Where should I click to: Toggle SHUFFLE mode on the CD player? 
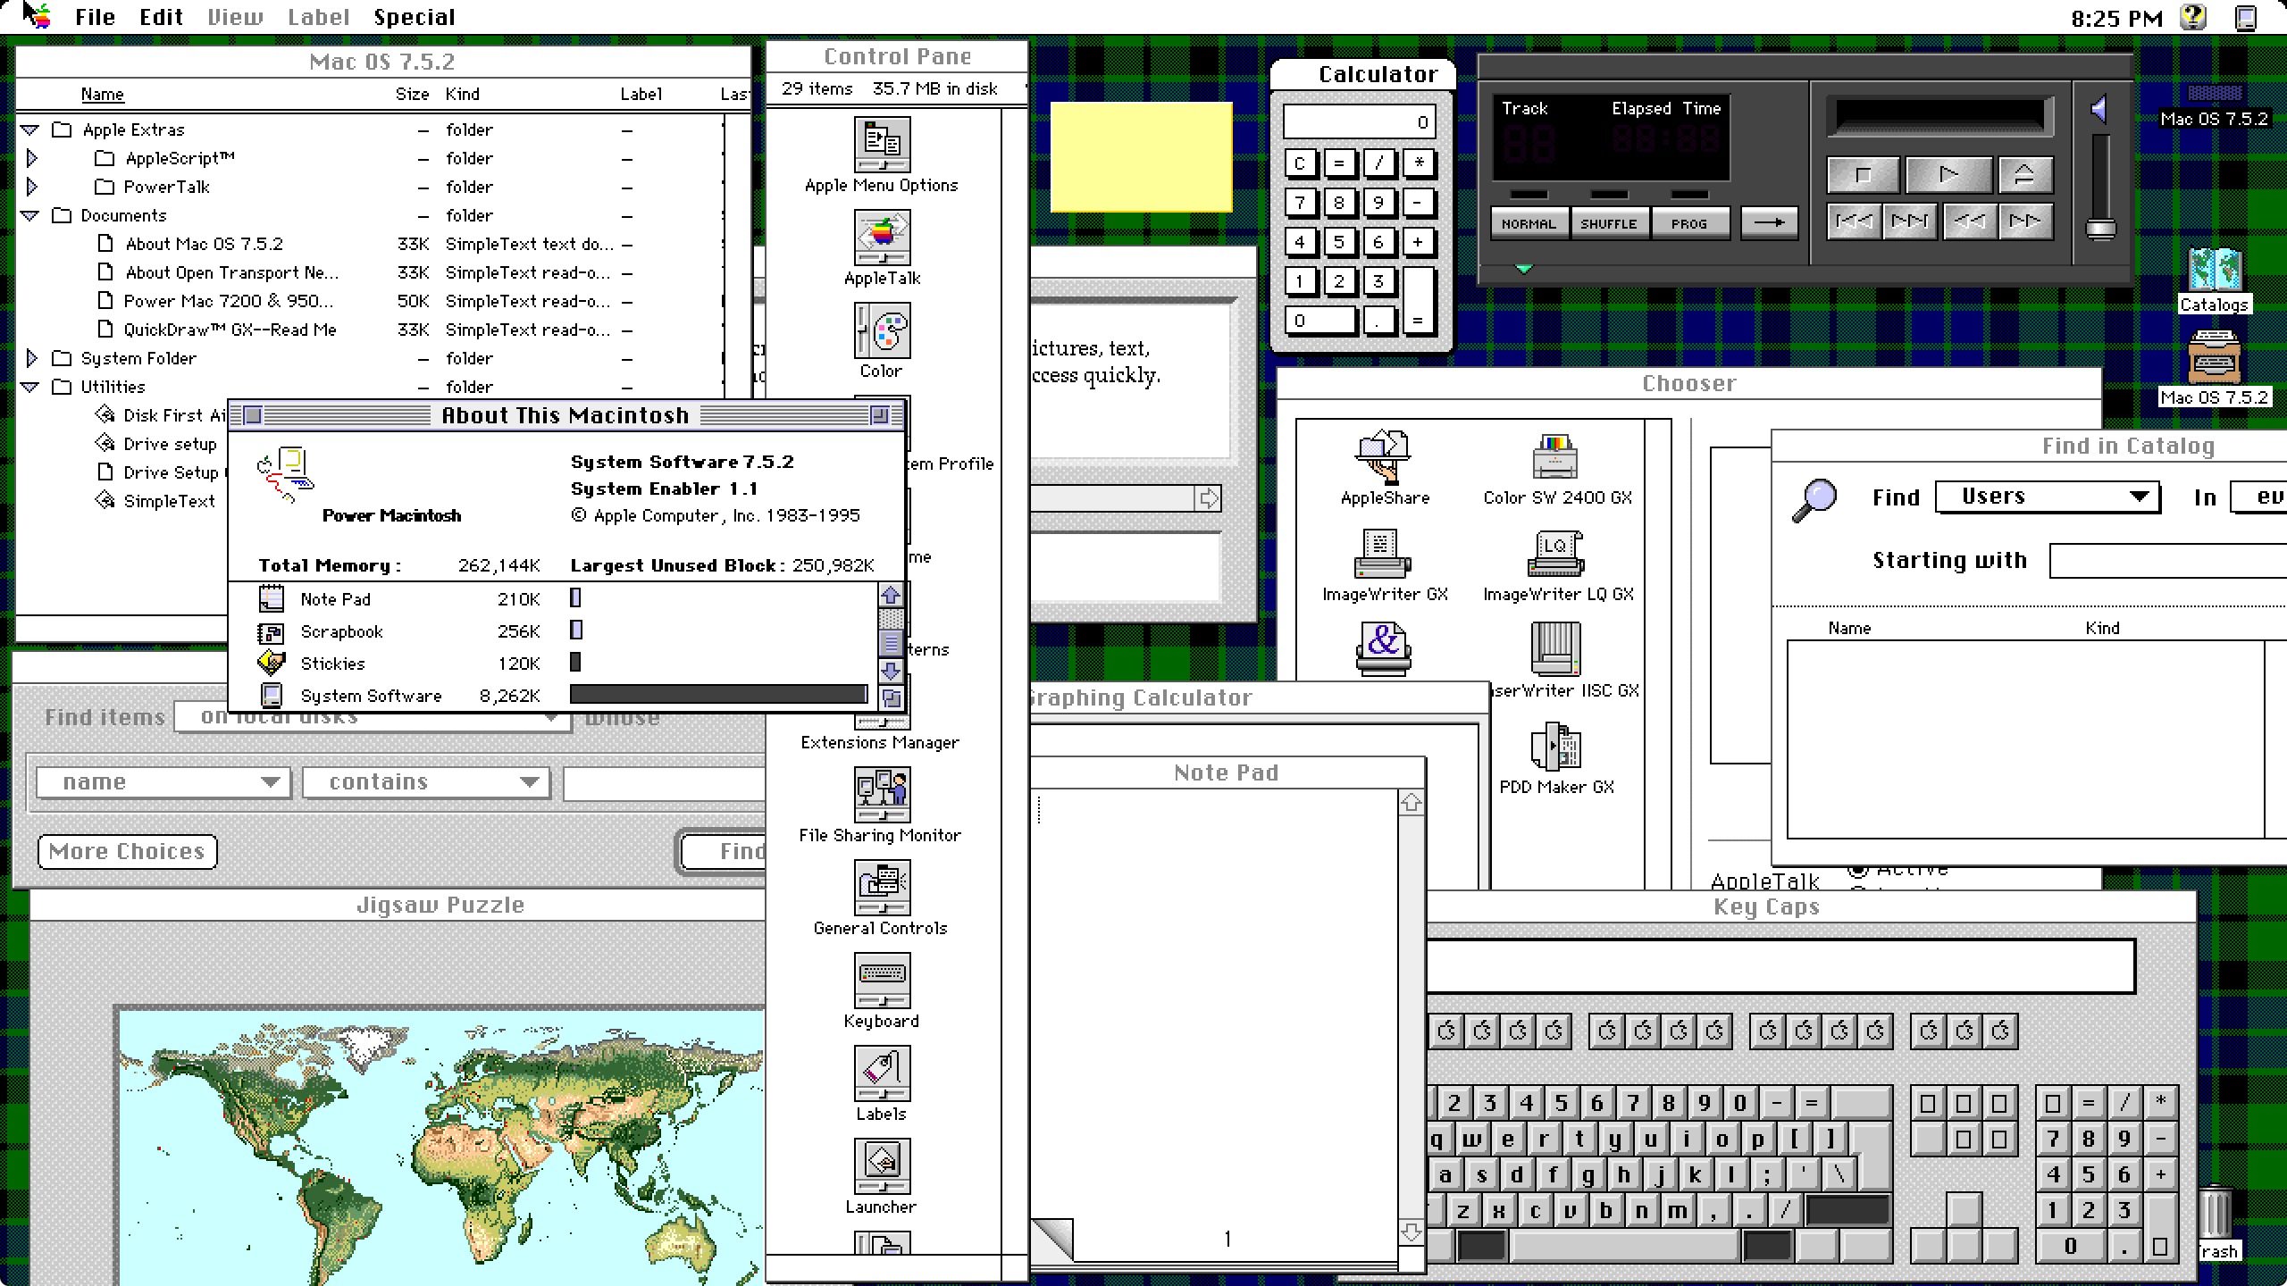tap(1608, 223)
